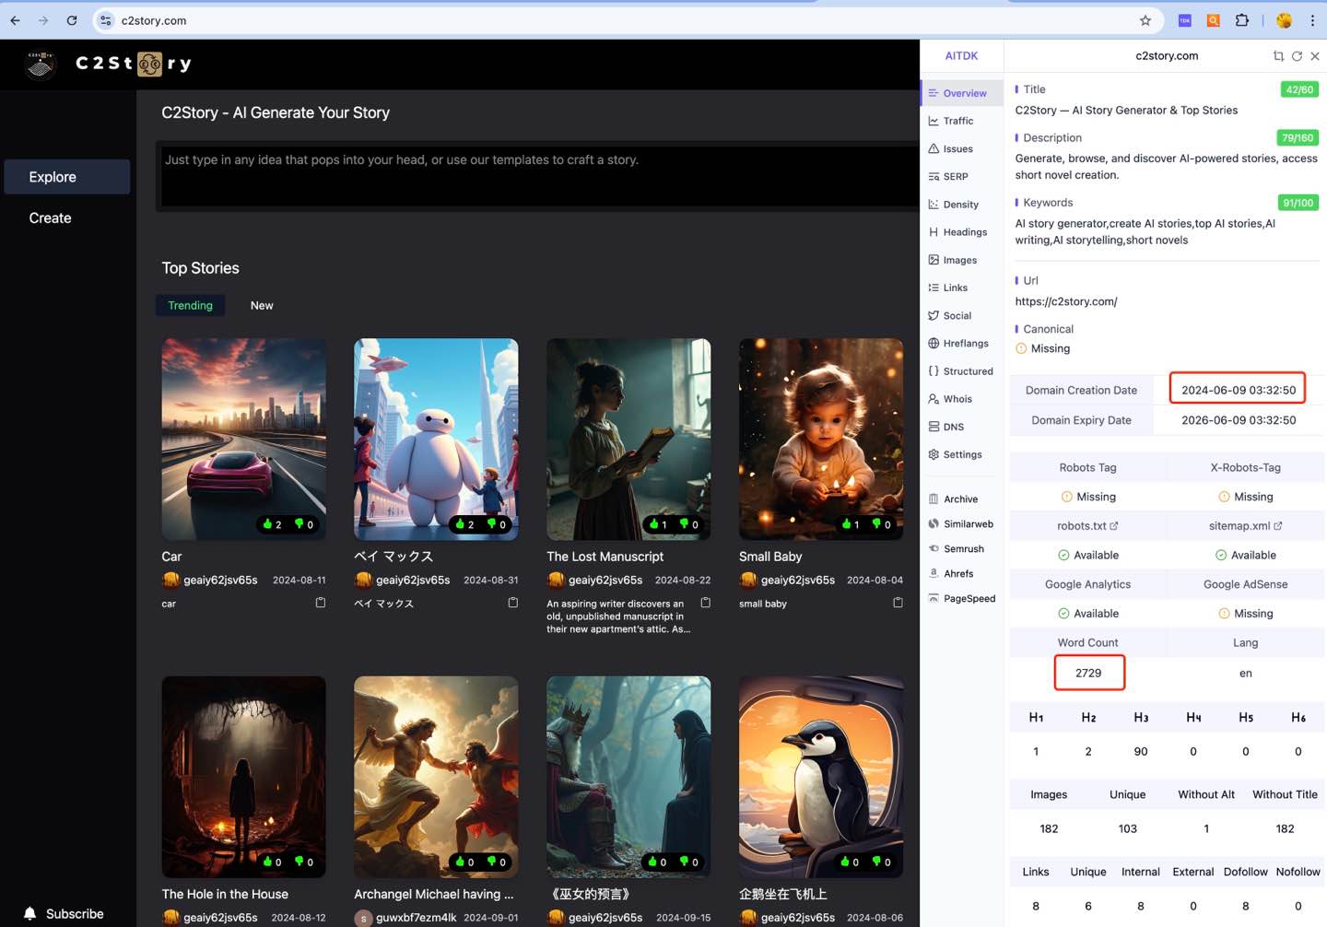Click the story idea text box

pos(539,176)
